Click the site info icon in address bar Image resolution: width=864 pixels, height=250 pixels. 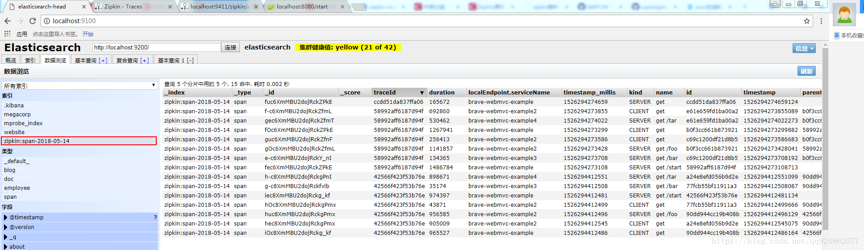click(47, 21)
